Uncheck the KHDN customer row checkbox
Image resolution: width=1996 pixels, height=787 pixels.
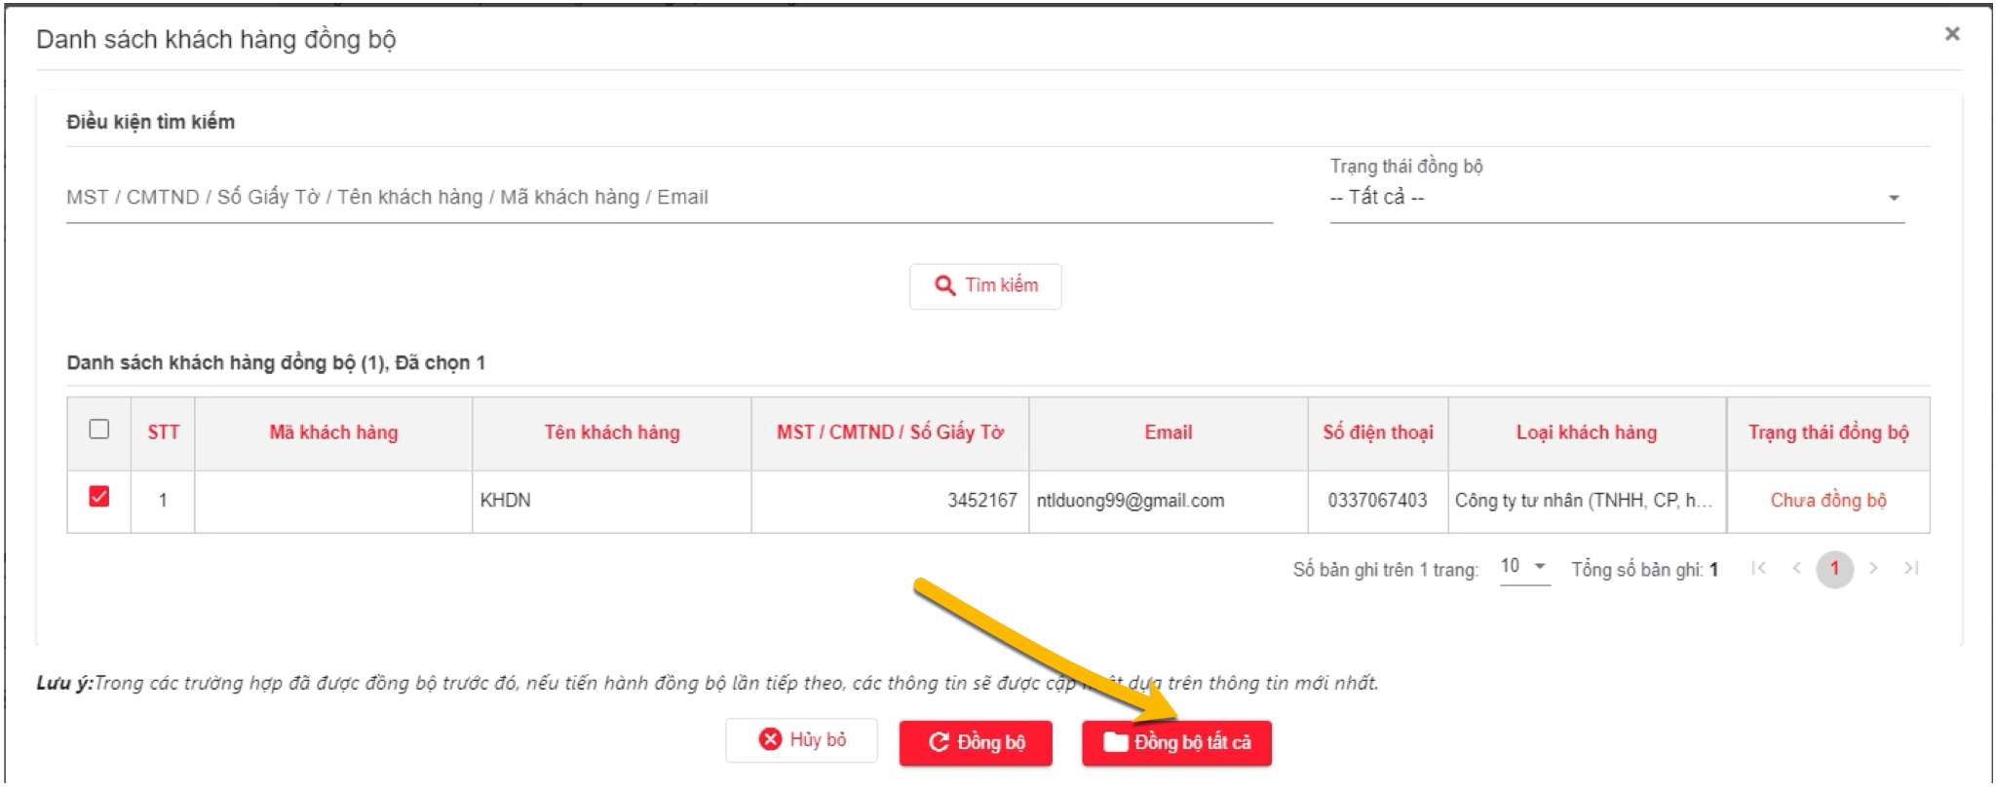click(x=98, y=497)
